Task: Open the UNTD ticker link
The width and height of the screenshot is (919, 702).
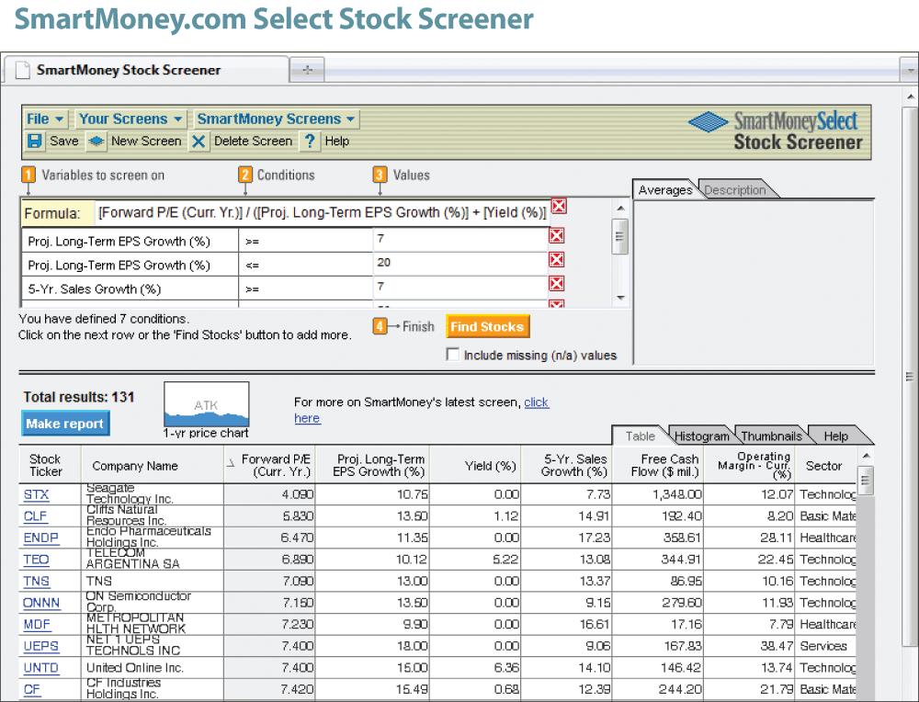Action: (40, 668)
